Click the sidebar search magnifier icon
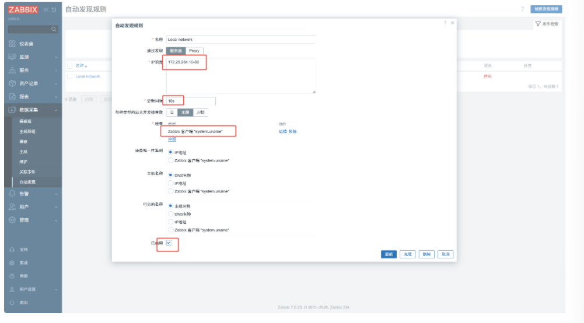The width and height of the screenshot is (584, 323). click(54, 29)
